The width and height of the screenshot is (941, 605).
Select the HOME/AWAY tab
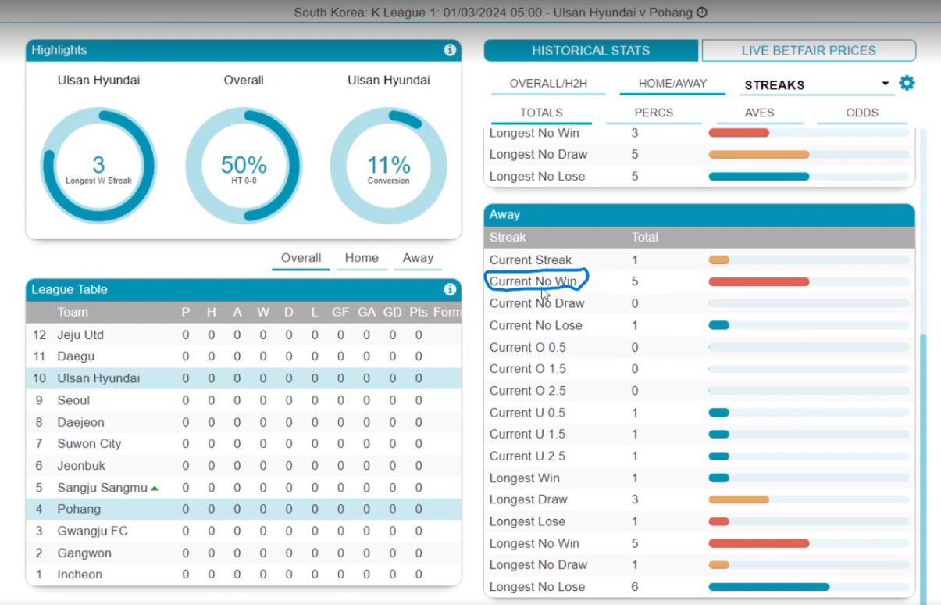(x=672, y=83)
